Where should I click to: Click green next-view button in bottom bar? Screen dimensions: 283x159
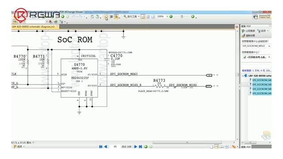pyautogui.click(x=146, y=147)
